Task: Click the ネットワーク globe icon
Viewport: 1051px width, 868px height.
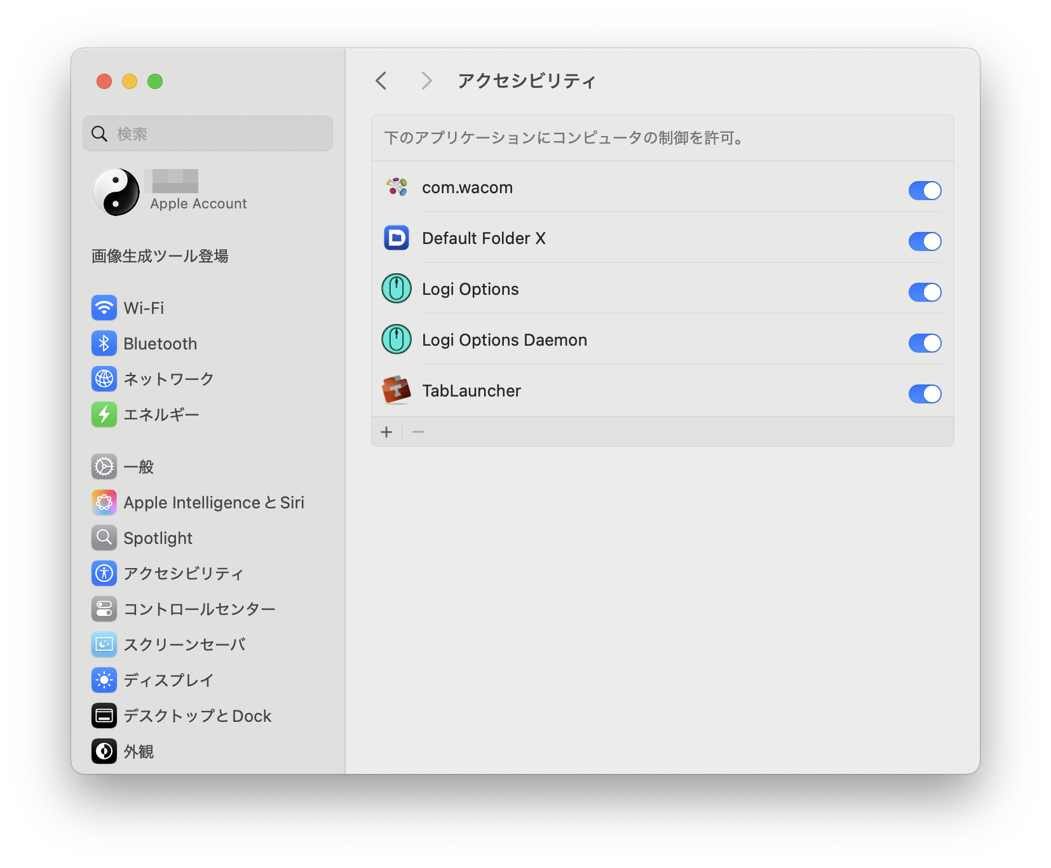Action: (x=104, y=379)
